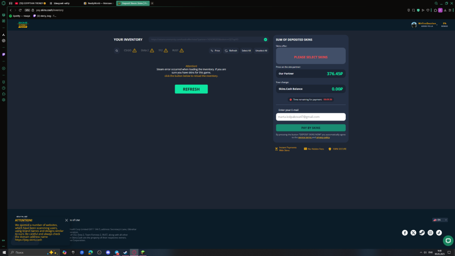The height and width of the screenshot is (256, 455).
Task: Click PAY BY SKINS button
Action: 310,128
